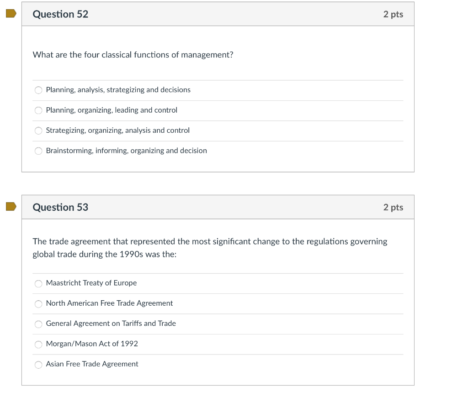Click the Question 52 header
468x407 pixels.
point(60,14)
